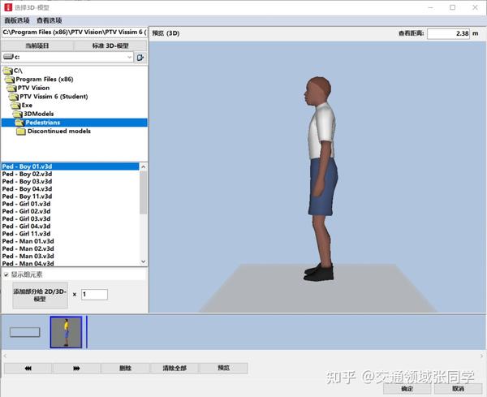The image size is (487, 397).
Task: Select Ped - Boy 02.v3d file
Action: coord(27,174)
